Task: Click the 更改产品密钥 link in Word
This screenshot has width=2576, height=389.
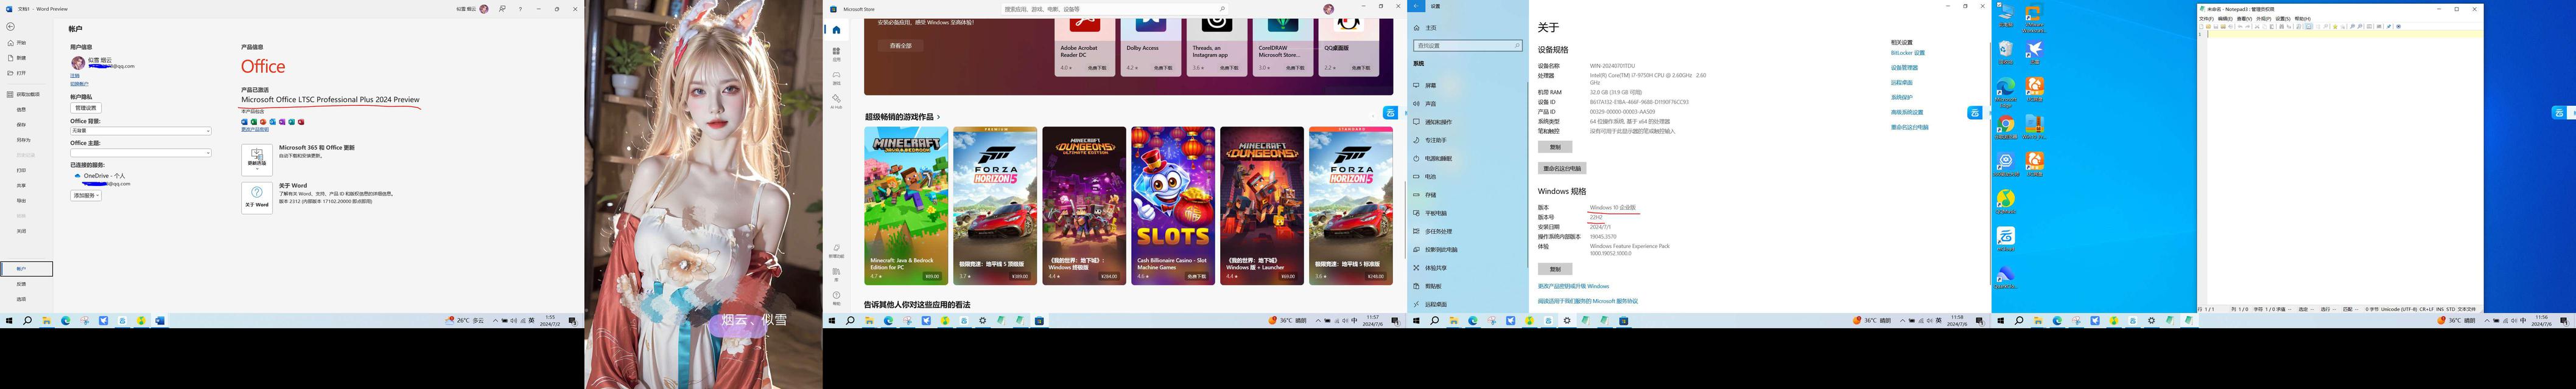Action: [x=255, y=129]
